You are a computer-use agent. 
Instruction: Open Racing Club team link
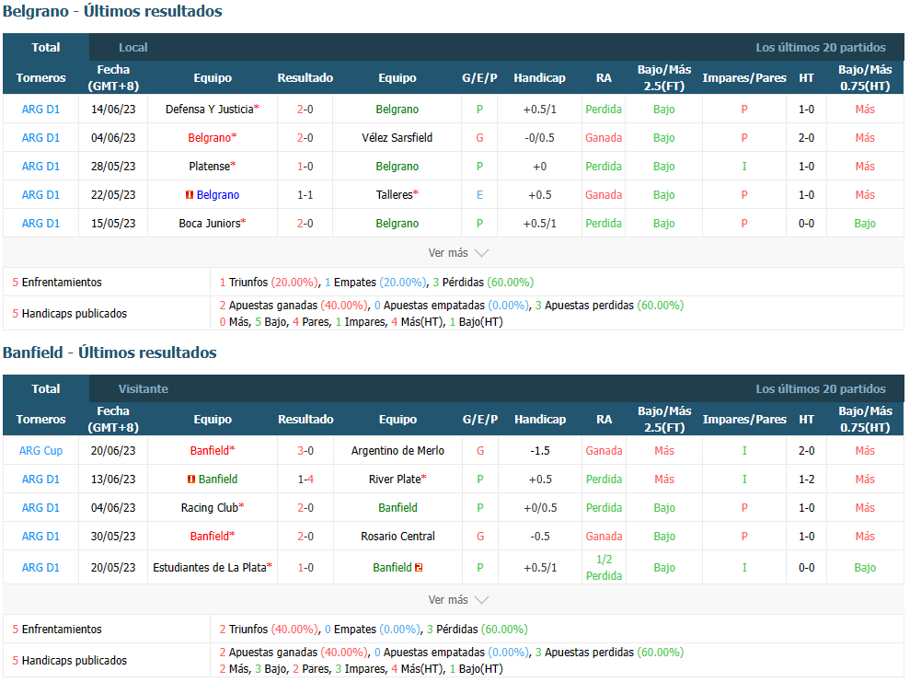(x=210, y=508)
